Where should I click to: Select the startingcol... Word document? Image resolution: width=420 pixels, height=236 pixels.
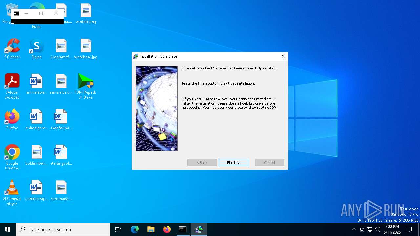click(61, 155)
